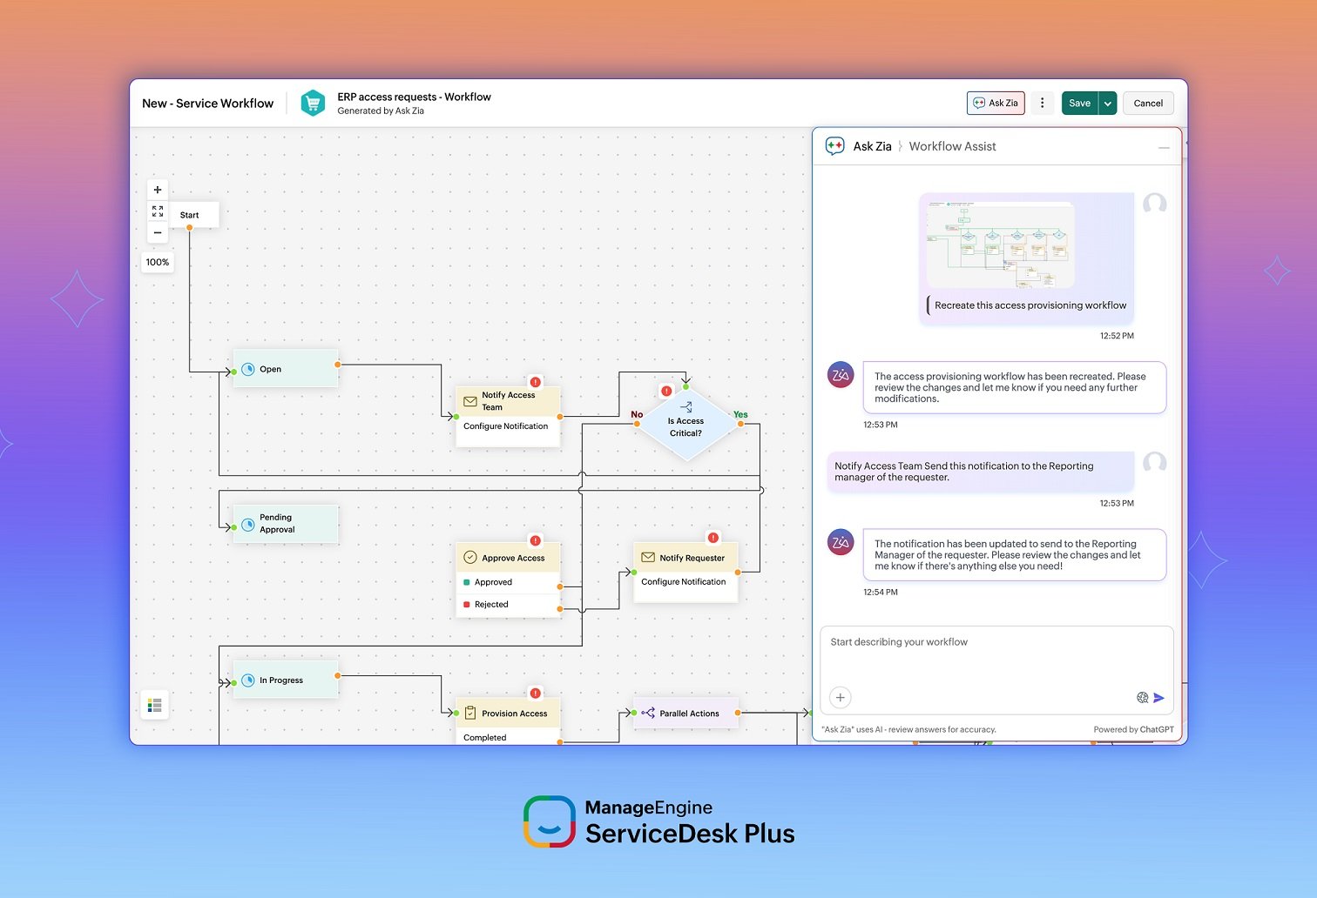Select the Pending Approval status node
The image size is (1317, 898).
285,524
